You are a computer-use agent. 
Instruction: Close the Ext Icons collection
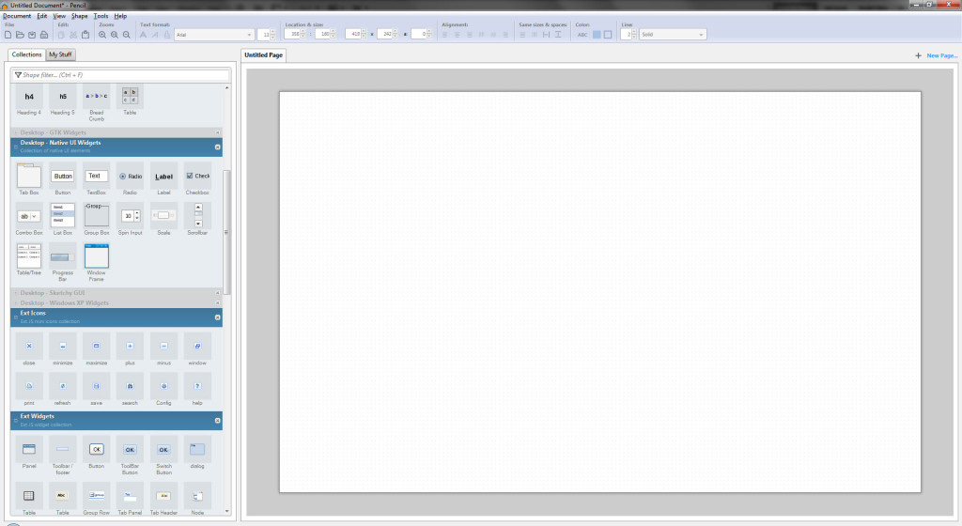217,317
